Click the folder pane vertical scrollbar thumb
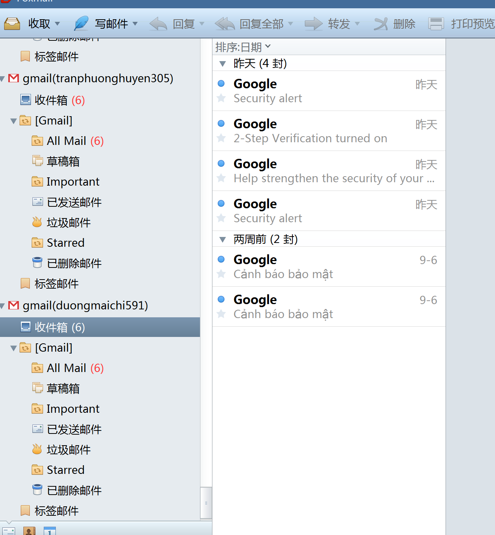 coord(206,503)
